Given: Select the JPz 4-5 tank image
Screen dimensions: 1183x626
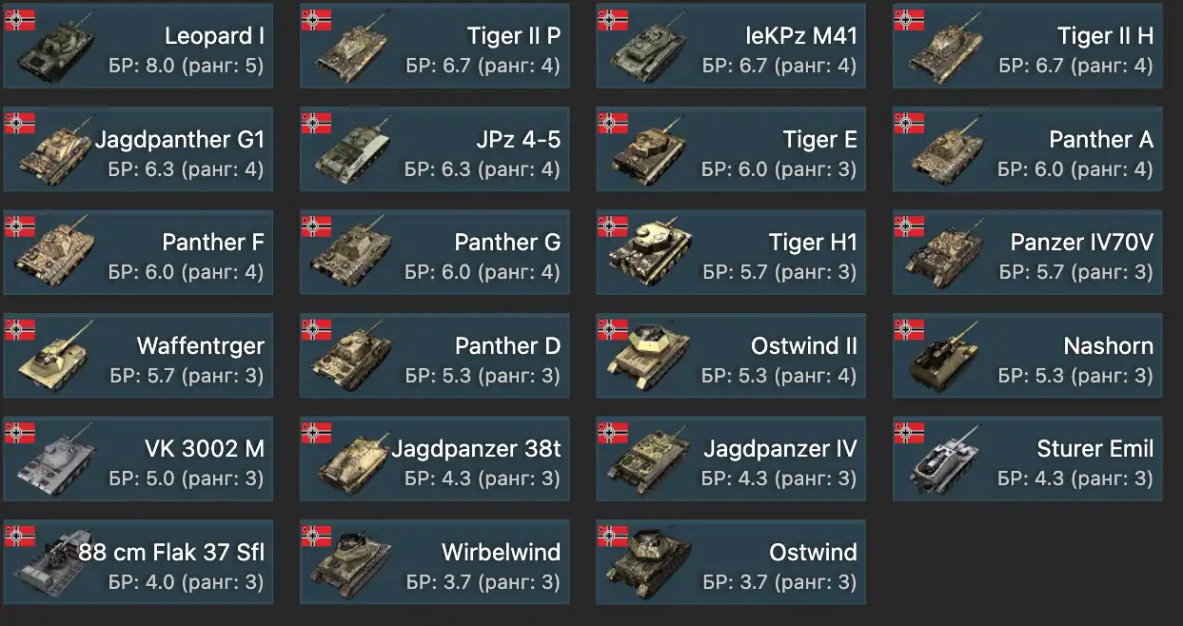Looking at the screenshot, I should [354, 152].
